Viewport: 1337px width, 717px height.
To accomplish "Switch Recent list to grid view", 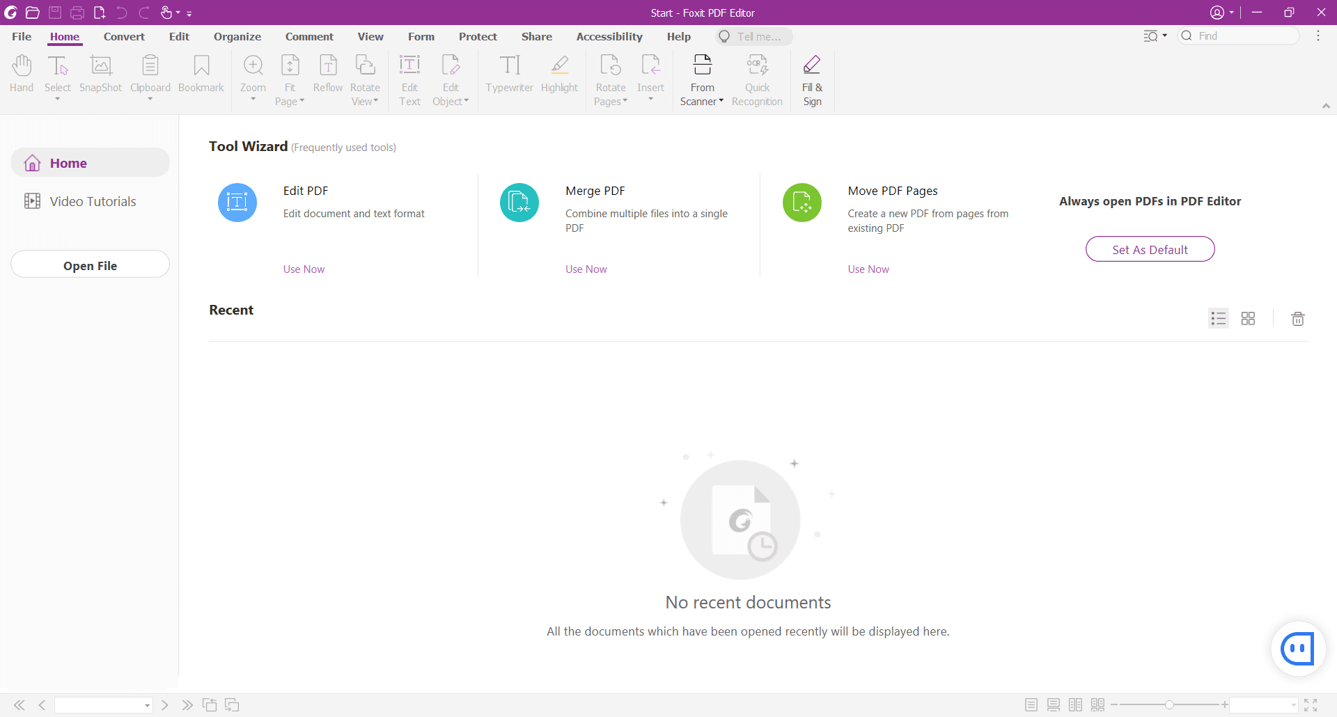I will point(1248,318).
